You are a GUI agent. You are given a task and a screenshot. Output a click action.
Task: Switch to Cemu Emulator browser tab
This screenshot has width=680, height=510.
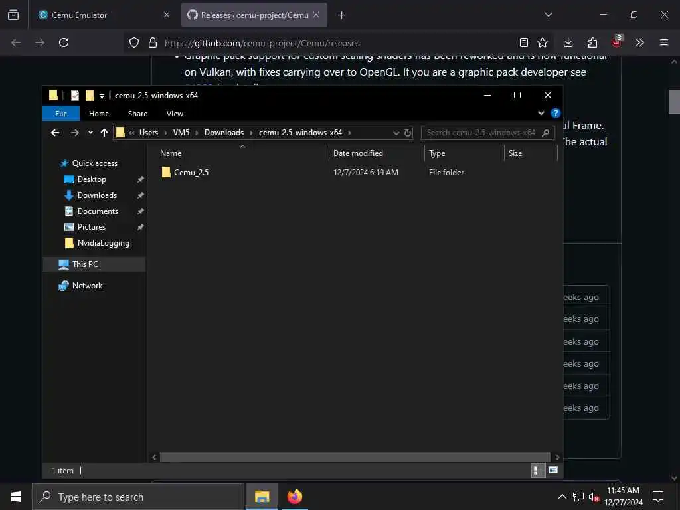102,15
